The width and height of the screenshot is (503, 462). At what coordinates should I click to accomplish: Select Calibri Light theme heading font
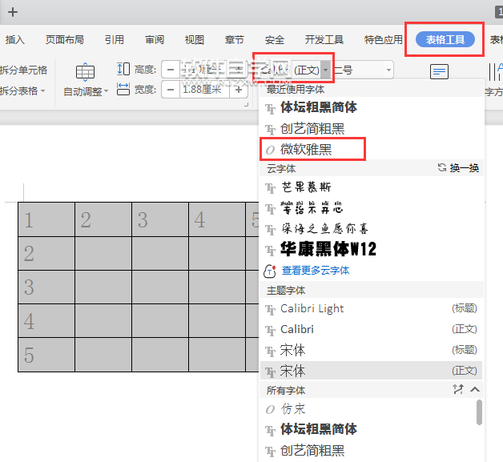coord(312,308)
